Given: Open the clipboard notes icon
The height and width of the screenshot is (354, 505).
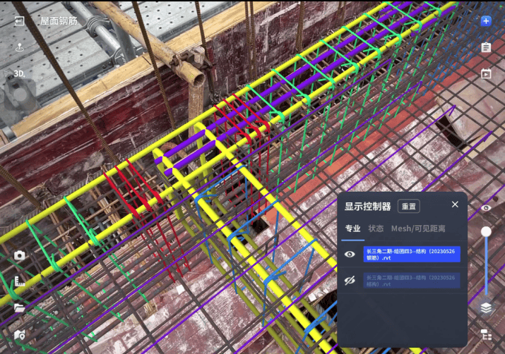Looking at the screenshot, I should (486, 47).
